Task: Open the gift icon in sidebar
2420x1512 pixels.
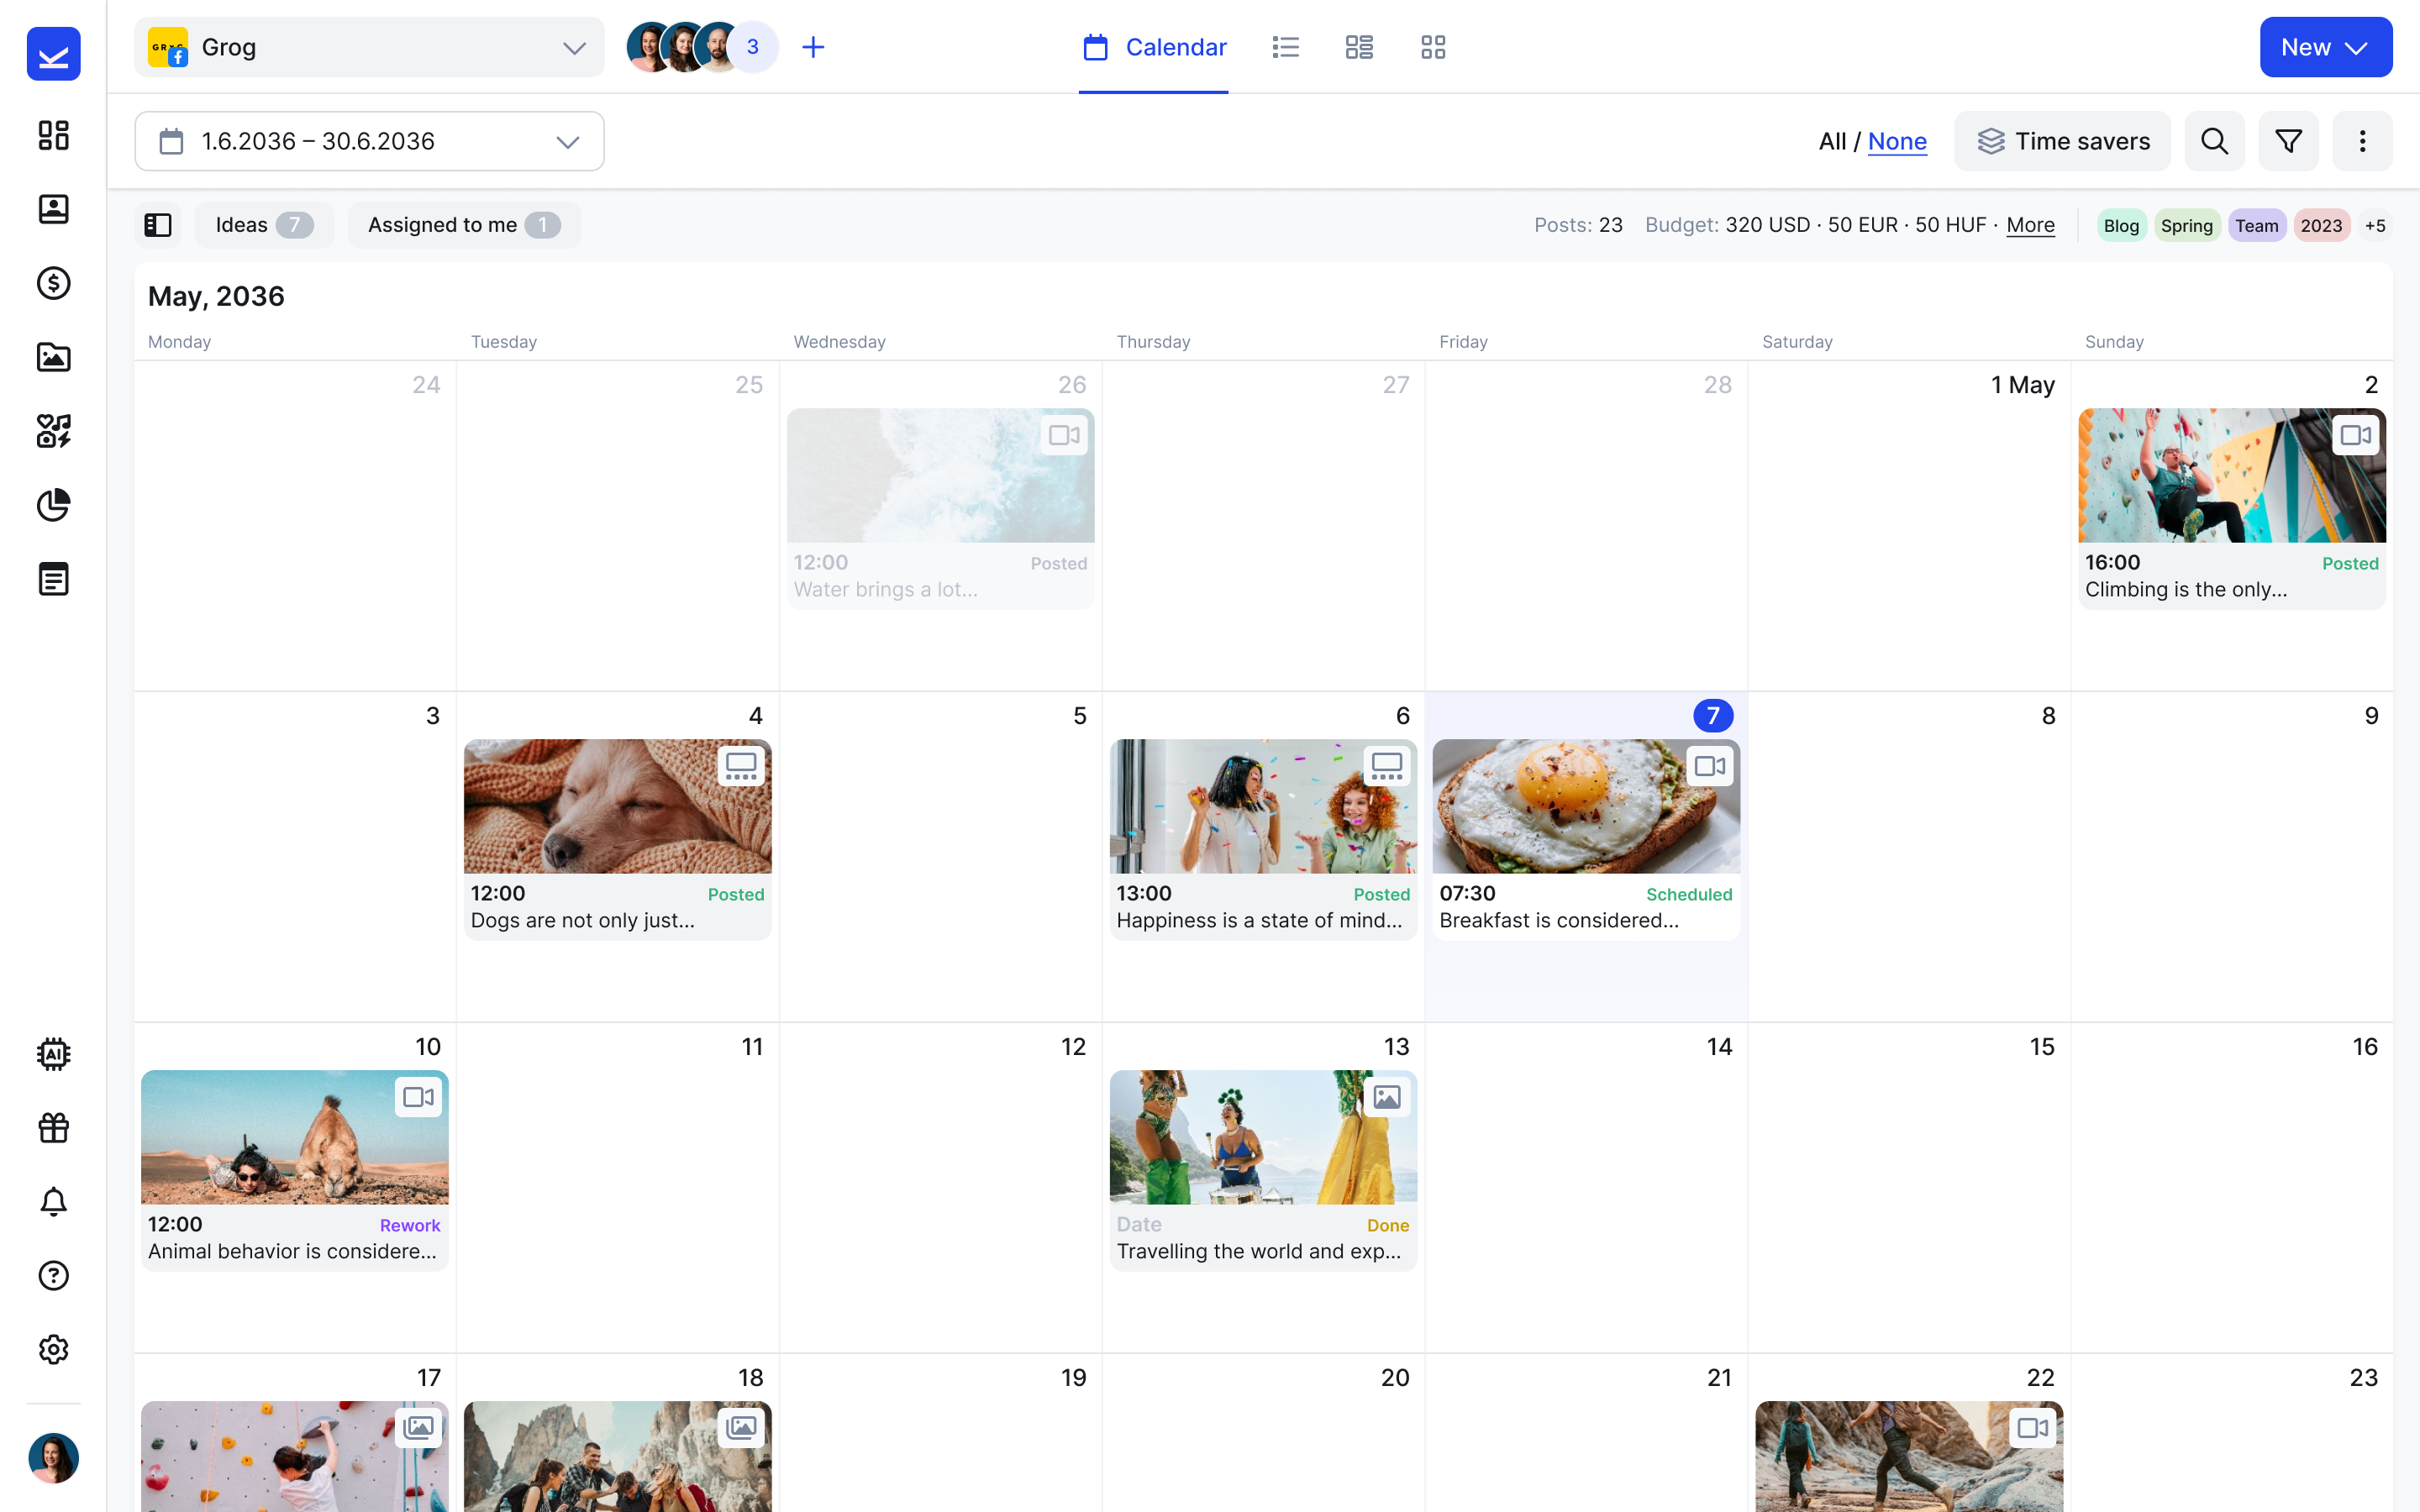Action: (x=53, y=1128)
